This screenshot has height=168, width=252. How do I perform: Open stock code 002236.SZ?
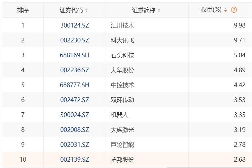pos(75,70)
